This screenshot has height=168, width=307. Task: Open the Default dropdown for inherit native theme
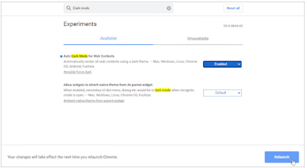coord(222,93)
